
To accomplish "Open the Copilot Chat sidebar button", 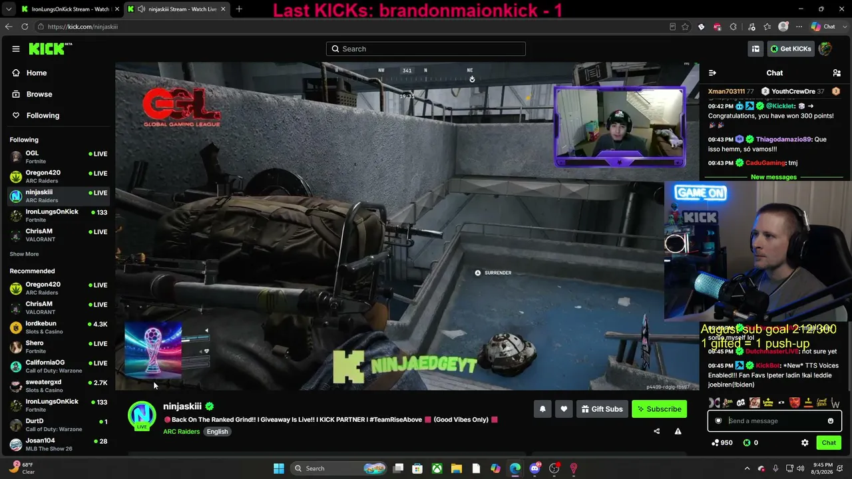I will (x=823, y=27).
